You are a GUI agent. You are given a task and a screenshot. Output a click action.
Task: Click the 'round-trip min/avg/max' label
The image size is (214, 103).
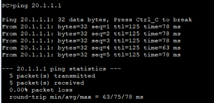tap(50, 97)
